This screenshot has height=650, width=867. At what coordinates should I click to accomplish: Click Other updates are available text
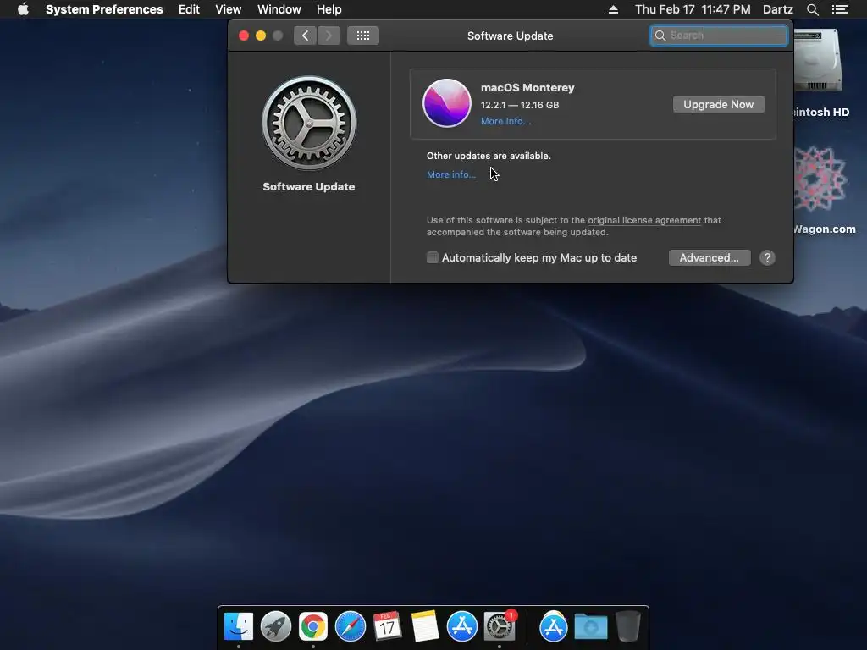coord(489,156)
